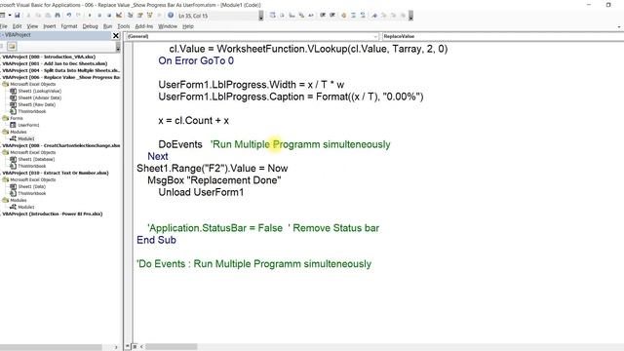Toggle Folders in the Project panel toolbar
The image size is (624, 351).
12,47
